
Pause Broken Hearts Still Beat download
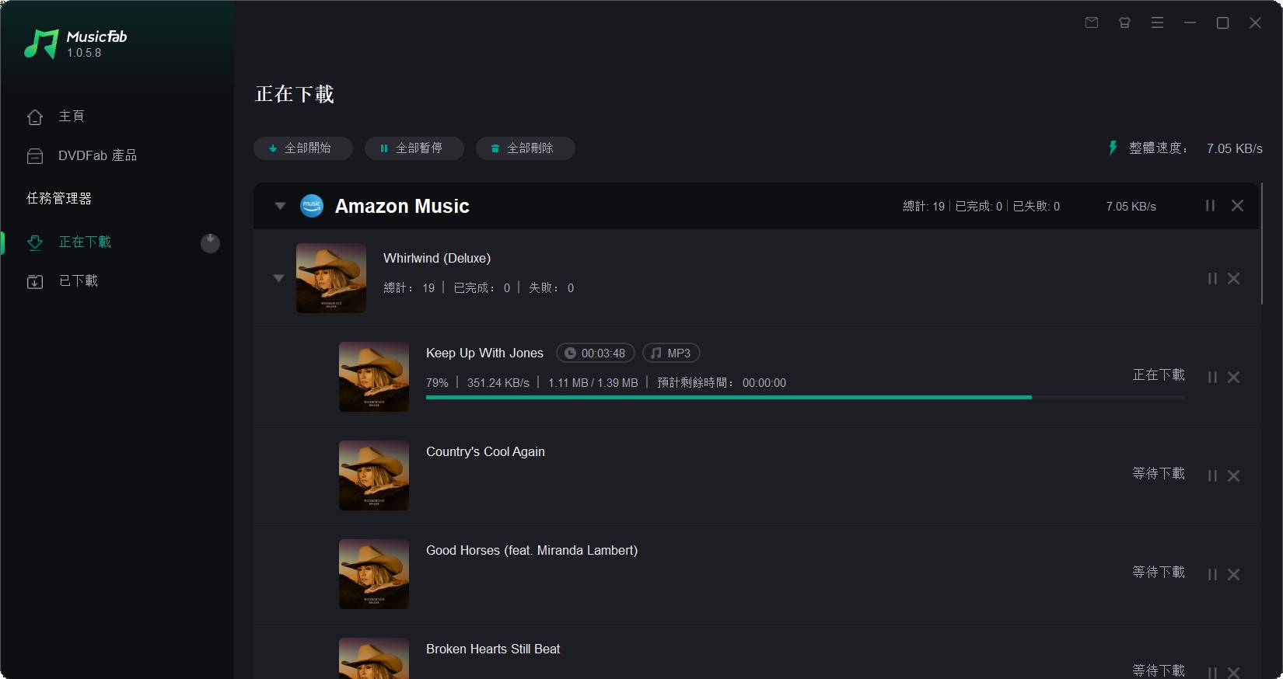1212,672
